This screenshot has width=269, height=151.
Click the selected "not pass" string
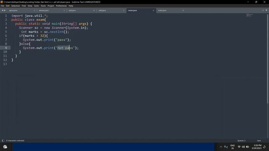click(65, 48)
